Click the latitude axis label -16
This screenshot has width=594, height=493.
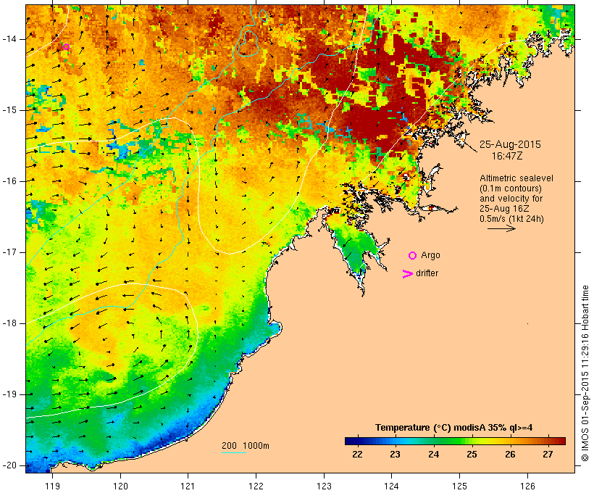pyautogui.click(x=9, y=181)
